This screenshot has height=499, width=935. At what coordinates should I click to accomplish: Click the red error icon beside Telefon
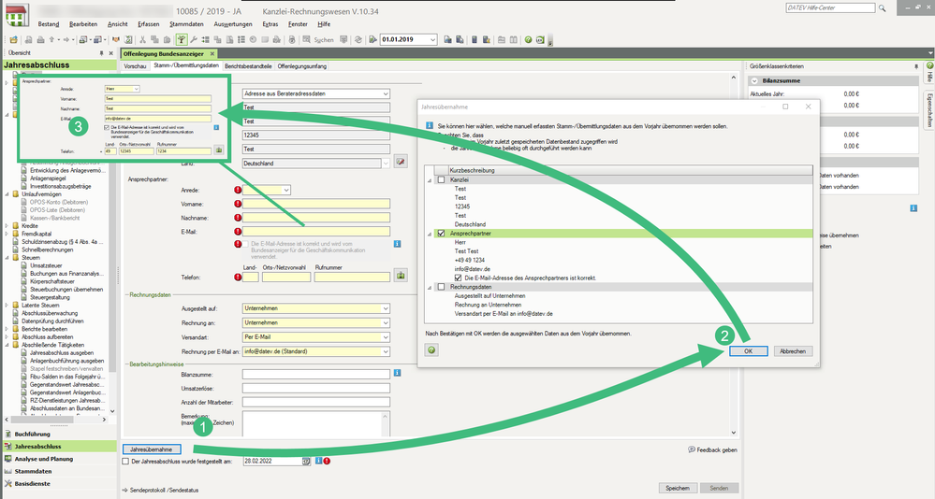point(238,277)
